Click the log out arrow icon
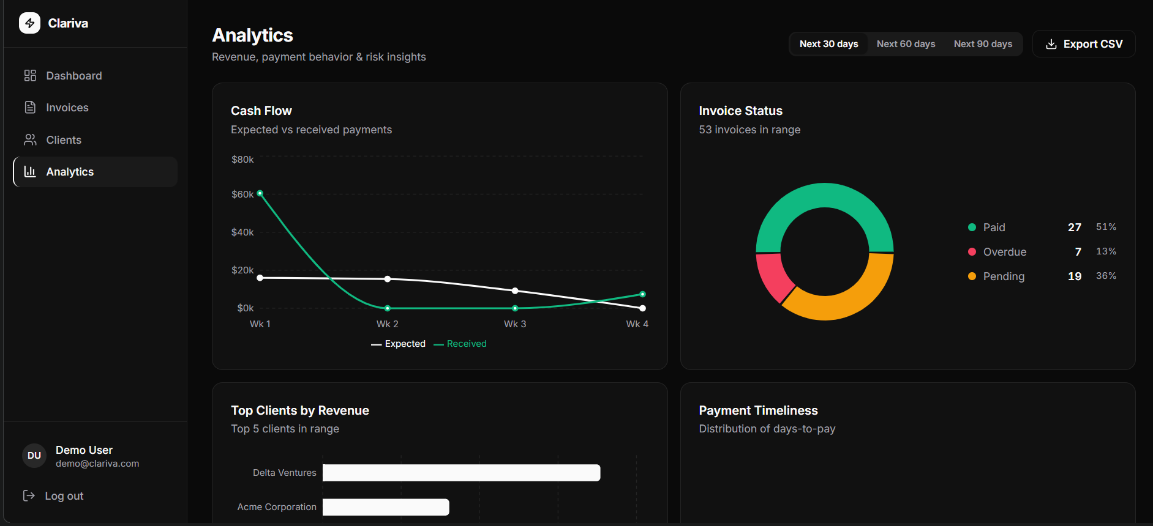 click(x=29, y=495)
